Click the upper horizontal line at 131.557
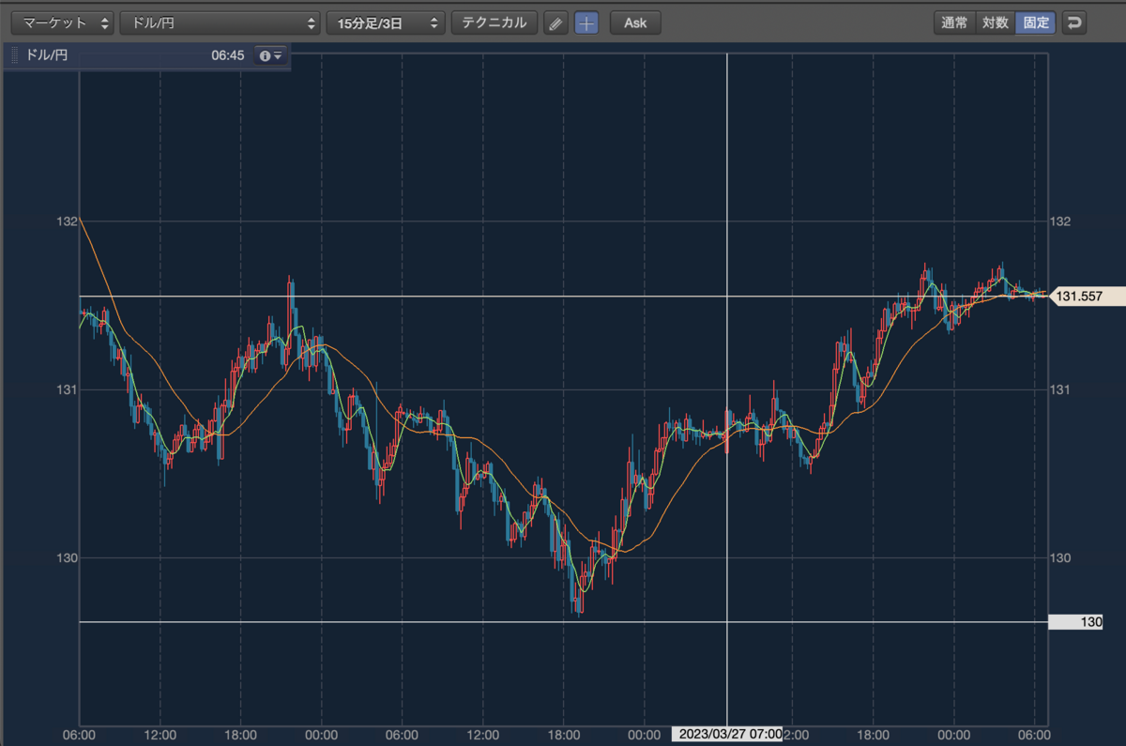Viewport: 1126px width, 746px height. click(x=563, y=297)
